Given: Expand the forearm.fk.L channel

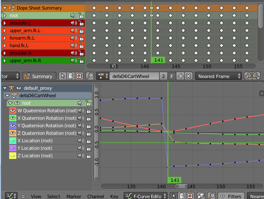Looking at the screenshot, I should point(5,38).
